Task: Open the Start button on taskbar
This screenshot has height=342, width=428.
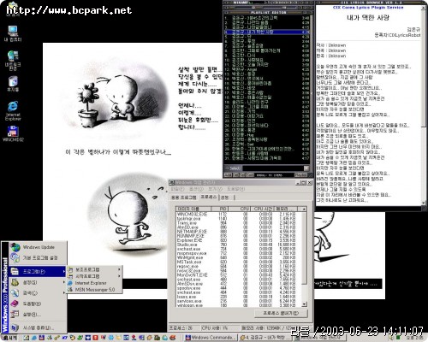Action: (x=9, y=338)
